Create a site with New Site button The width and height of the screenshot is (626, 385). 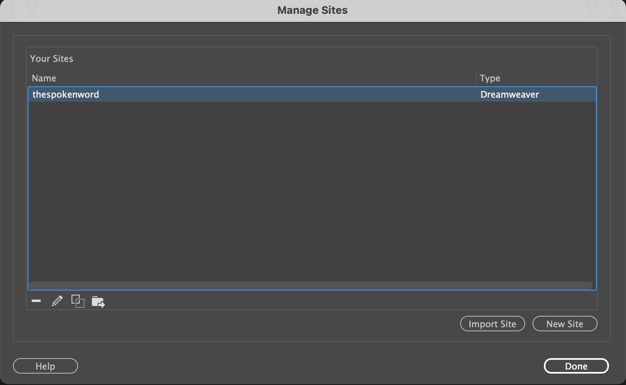pyautogui.click(x=565, y=324)
